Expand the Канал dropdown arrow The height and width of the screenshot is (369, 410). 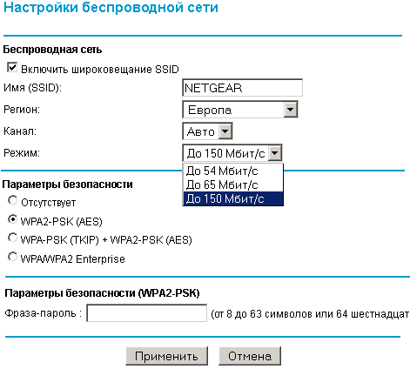click(225, 131)
